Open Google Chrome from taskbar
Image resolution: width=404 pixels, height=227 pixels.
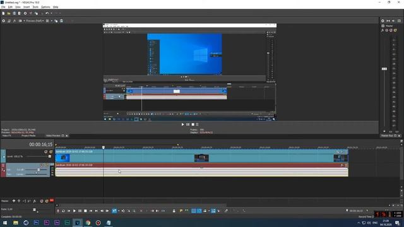[x=88, y=223]
